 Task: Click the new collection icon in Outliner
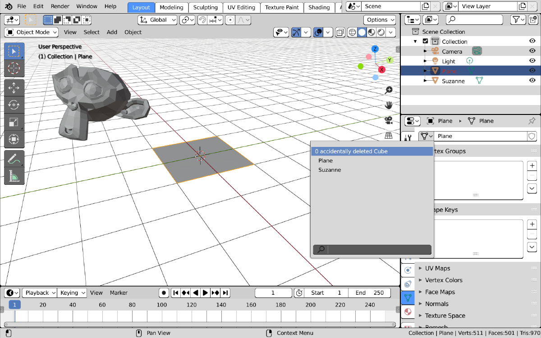532,19
